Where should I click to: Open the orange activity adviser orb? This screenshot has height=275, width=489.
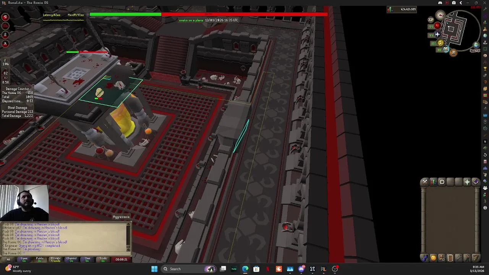(x=453, y=53)
